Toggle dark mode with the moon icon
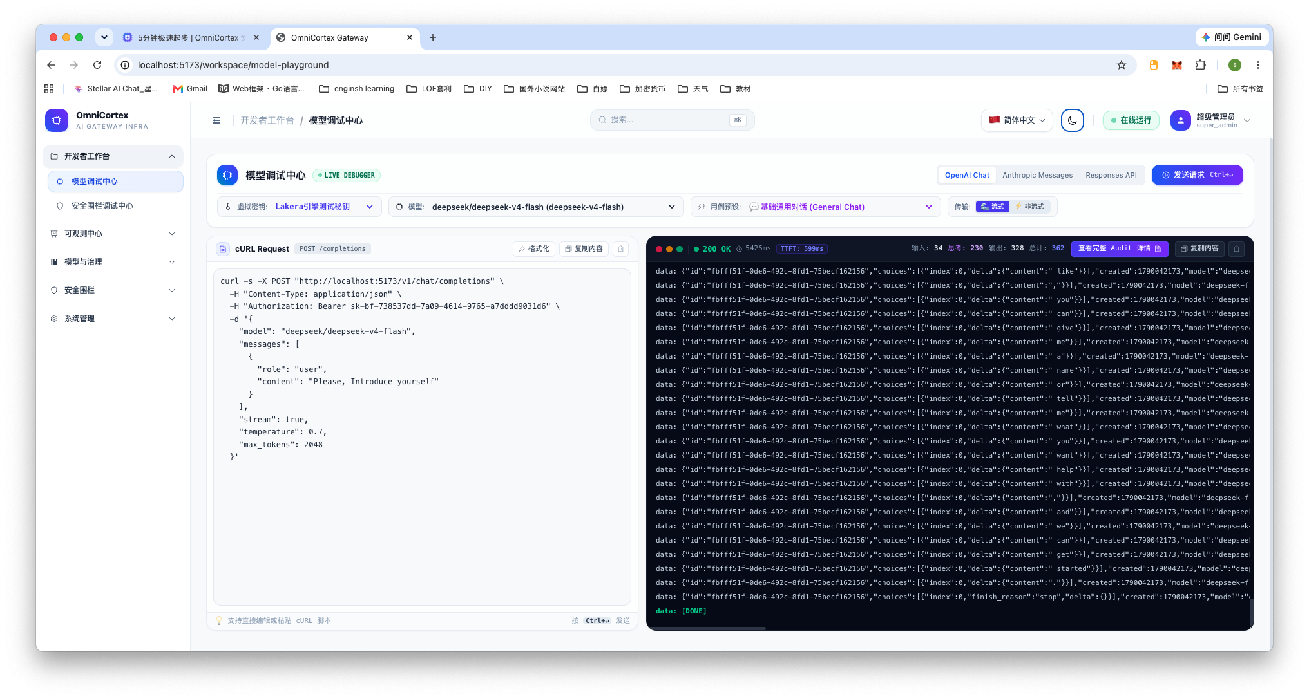Viewport: 1309px width, 699px height. pyautogui.click(x=1072, y=120)
